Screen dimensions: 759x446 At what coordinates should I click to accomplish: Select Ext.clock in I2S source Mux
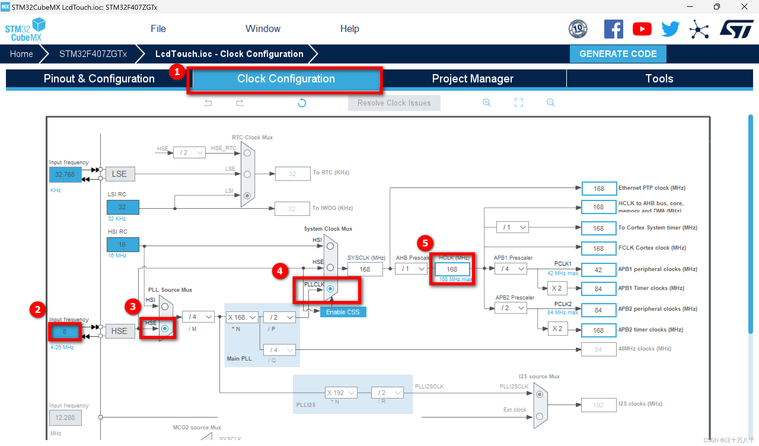point(540,416)
